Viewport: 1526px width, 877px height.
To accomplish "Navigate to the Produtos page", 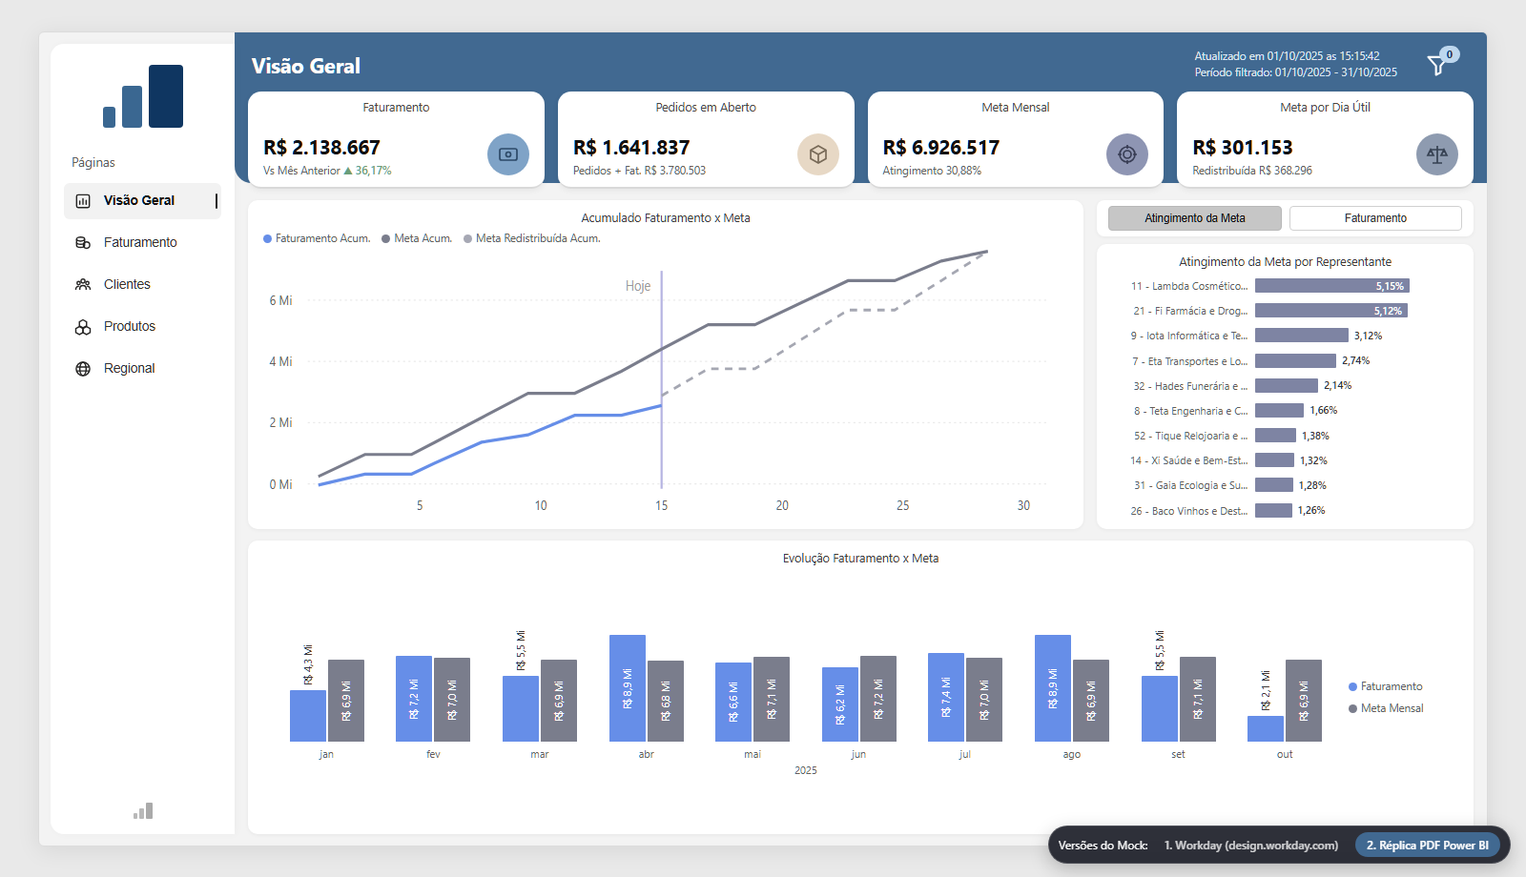I will click(x=142, y=327).
